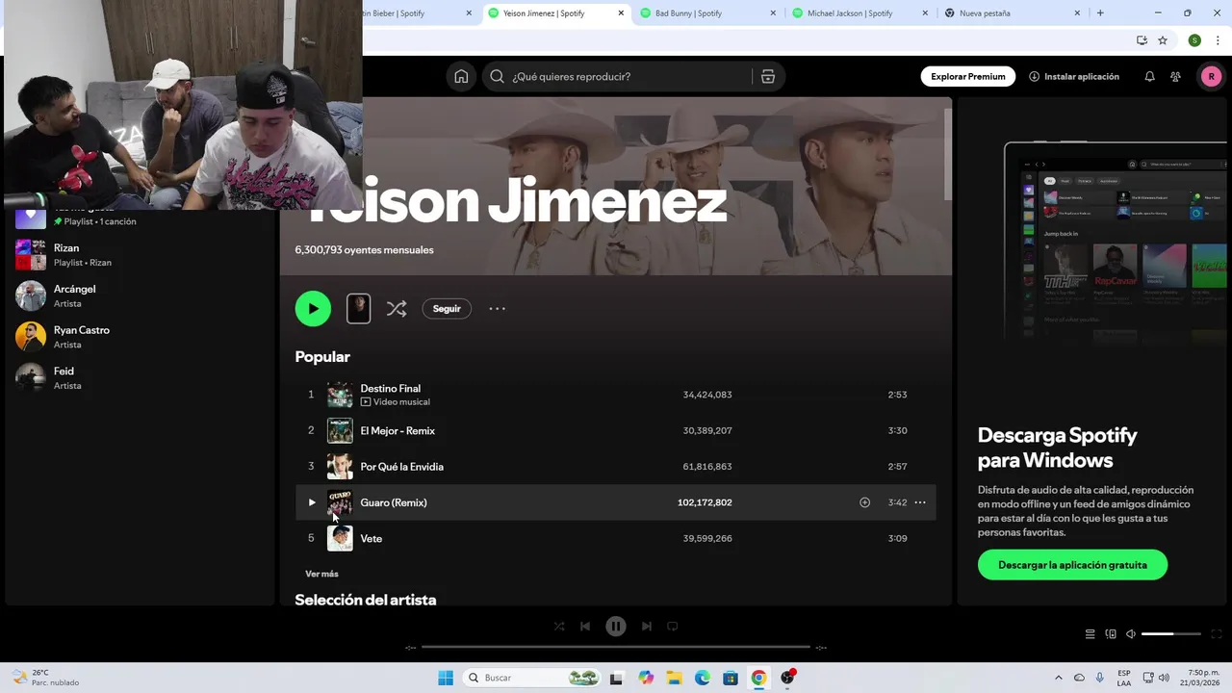Enter full screen from player bar
1232x693 pixels.
[x=1217, y=634]
